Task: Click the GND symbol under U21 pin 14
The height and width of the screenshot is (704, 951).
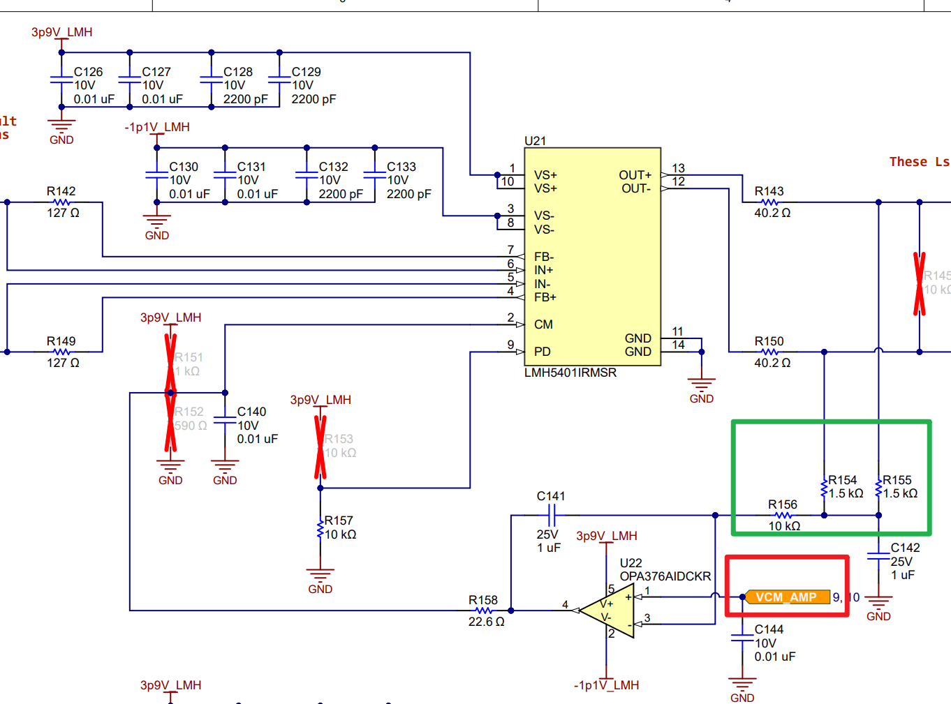Action: click(x=702, y=388)
